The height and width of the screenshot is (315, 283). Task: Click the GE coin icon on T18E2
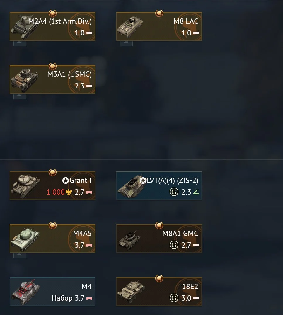[174, 298]
